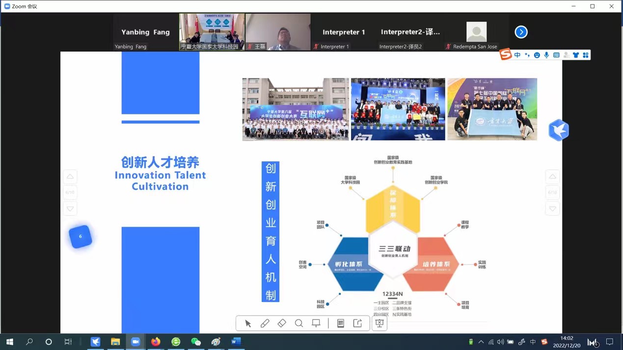Toggle Sogou voice input microphone

pyautogui.click(x=546, y=55)
